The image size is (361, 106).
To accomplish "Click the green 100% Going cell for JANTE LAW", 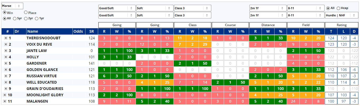I will [129, 51].
